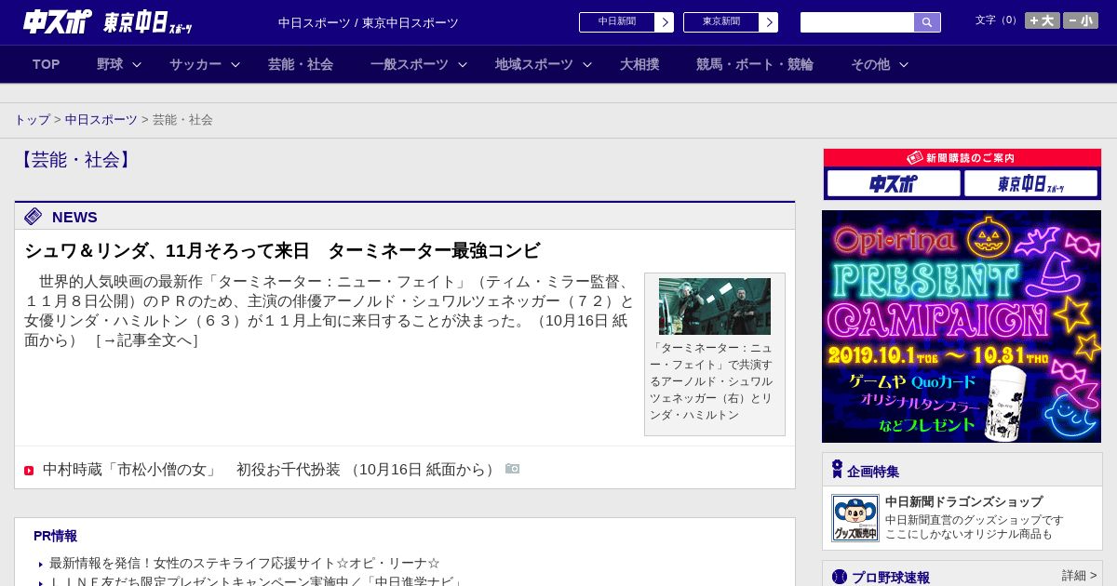
Task: Open the サッカー menu
Action: 195,64
